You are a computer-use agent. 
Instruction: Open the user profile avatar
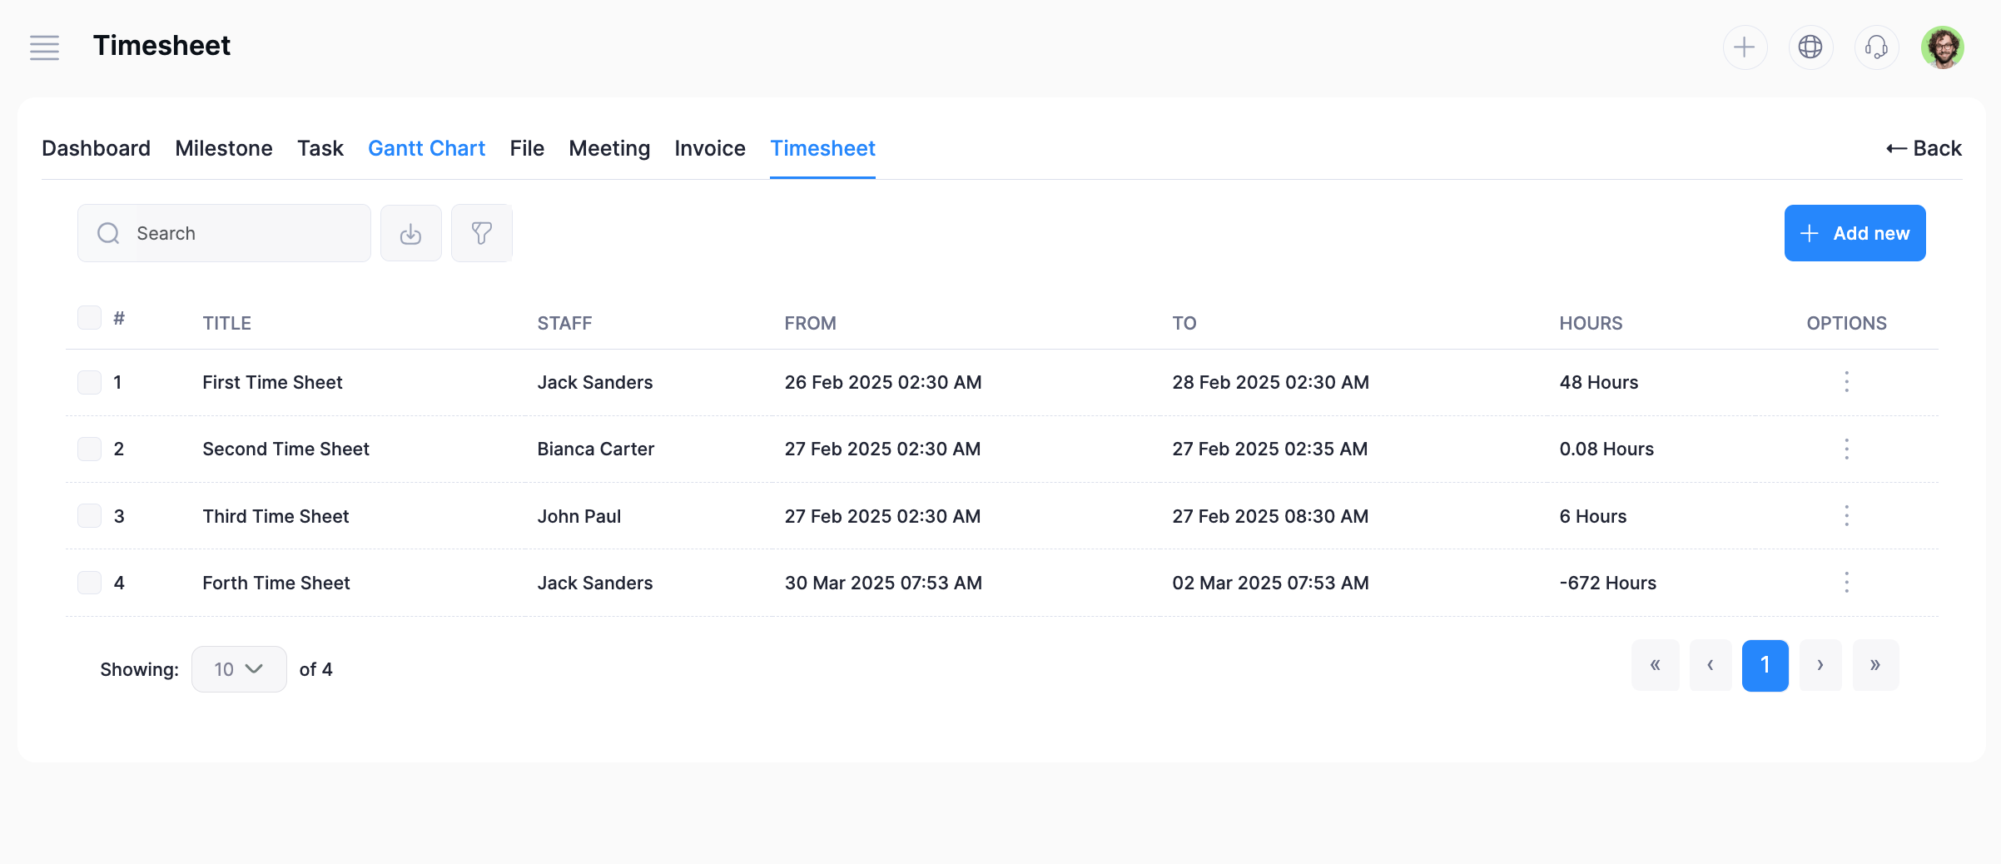click(1942, 47)
